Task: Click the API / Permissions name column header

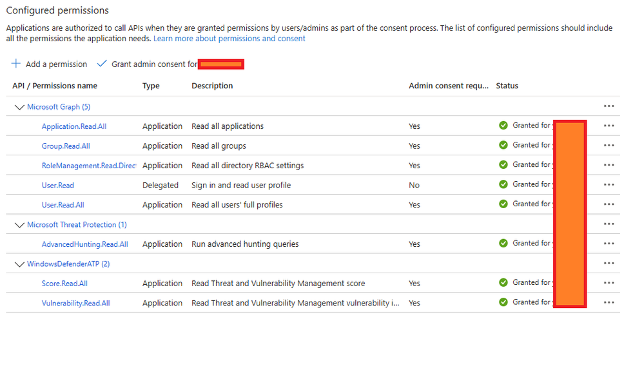Action: point(55,86)
